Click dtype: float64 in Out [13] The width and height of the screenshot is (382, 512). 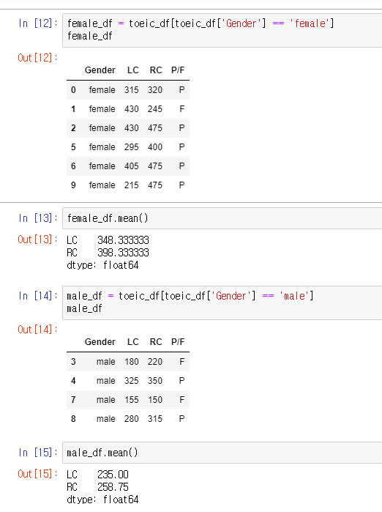click(102, 265)
